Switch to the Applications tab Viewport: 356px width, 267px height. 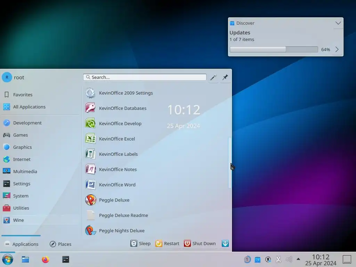point(22,244)
